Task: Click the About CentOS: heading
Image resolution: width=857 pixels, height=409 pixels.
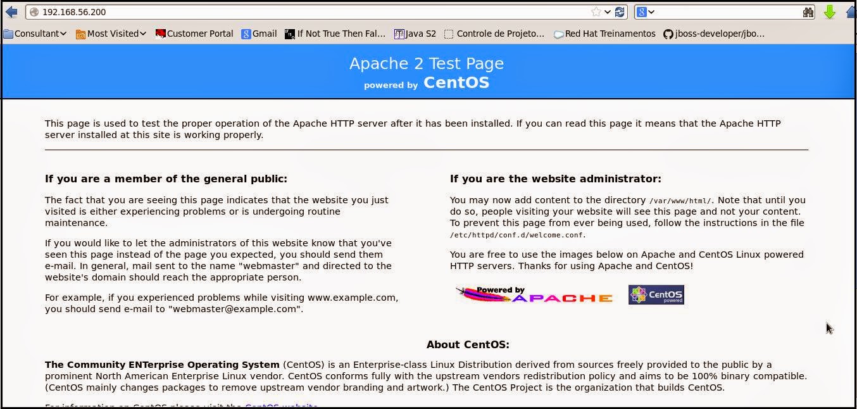Action: coord(468,344)
